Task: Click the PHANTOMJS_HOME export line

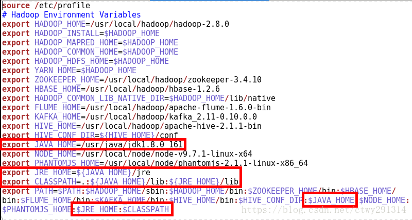Action: [x=155, y=163]
